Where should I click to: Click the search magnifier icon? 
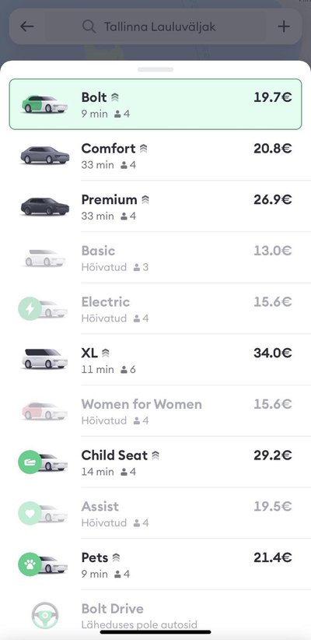[89, 27]
